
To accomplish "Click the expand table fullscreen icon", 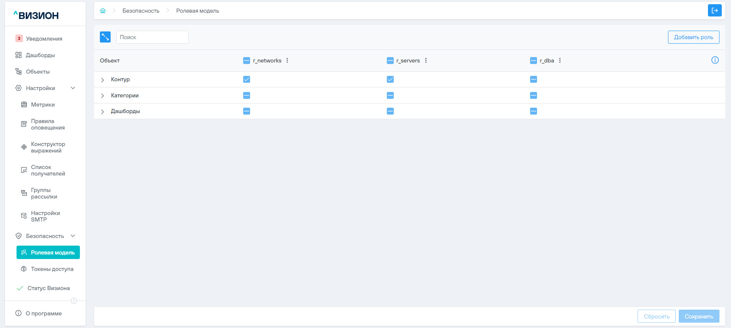I will click(105, 37).
